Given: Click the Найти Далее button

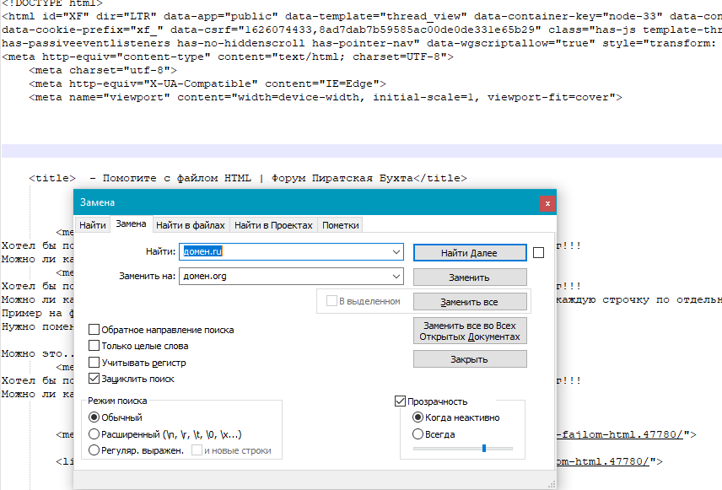Looking at the screenshot, I should coord(470,253).
